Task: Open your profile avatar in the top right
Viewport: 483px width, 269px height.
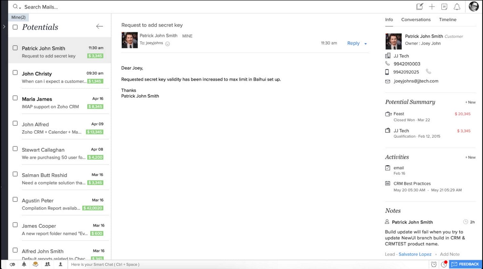Action: point(473,6)
